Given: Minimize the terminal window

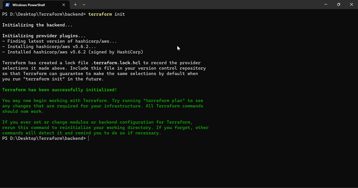Looking at the screenshot, I should click(326, 4).
